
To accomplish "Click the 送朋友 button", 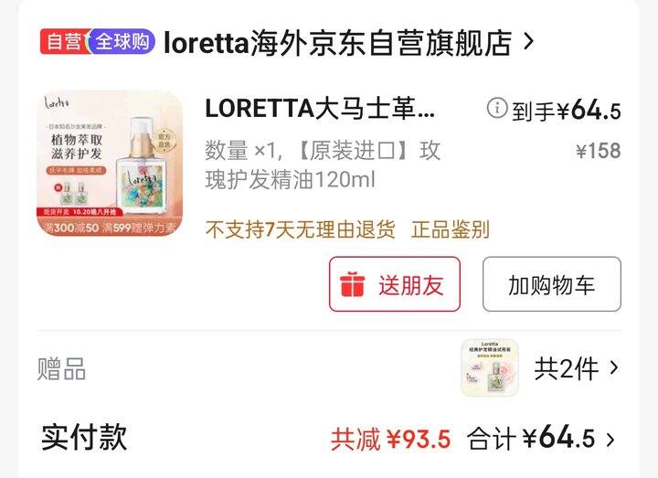I will pyautogui.click(x=395, y=284).
